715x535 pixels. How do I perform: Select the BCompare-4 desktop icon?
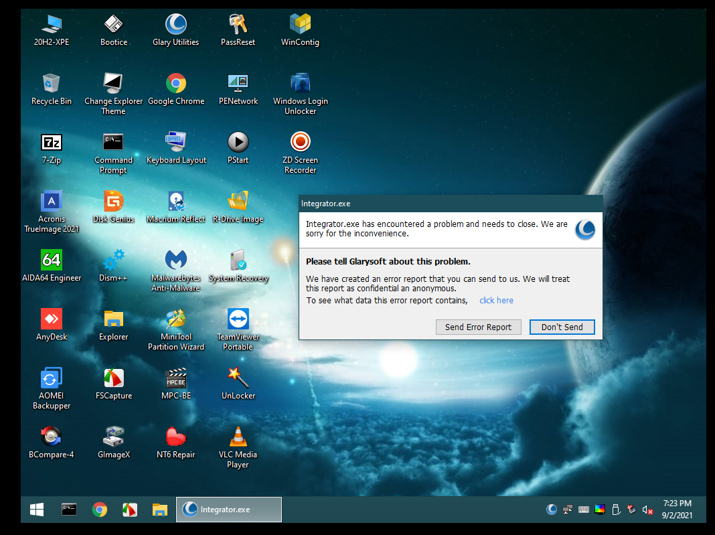pos(52,443)
